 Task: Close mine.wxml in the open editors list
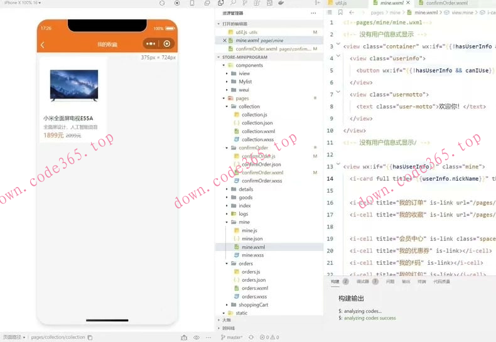point(225,40)
